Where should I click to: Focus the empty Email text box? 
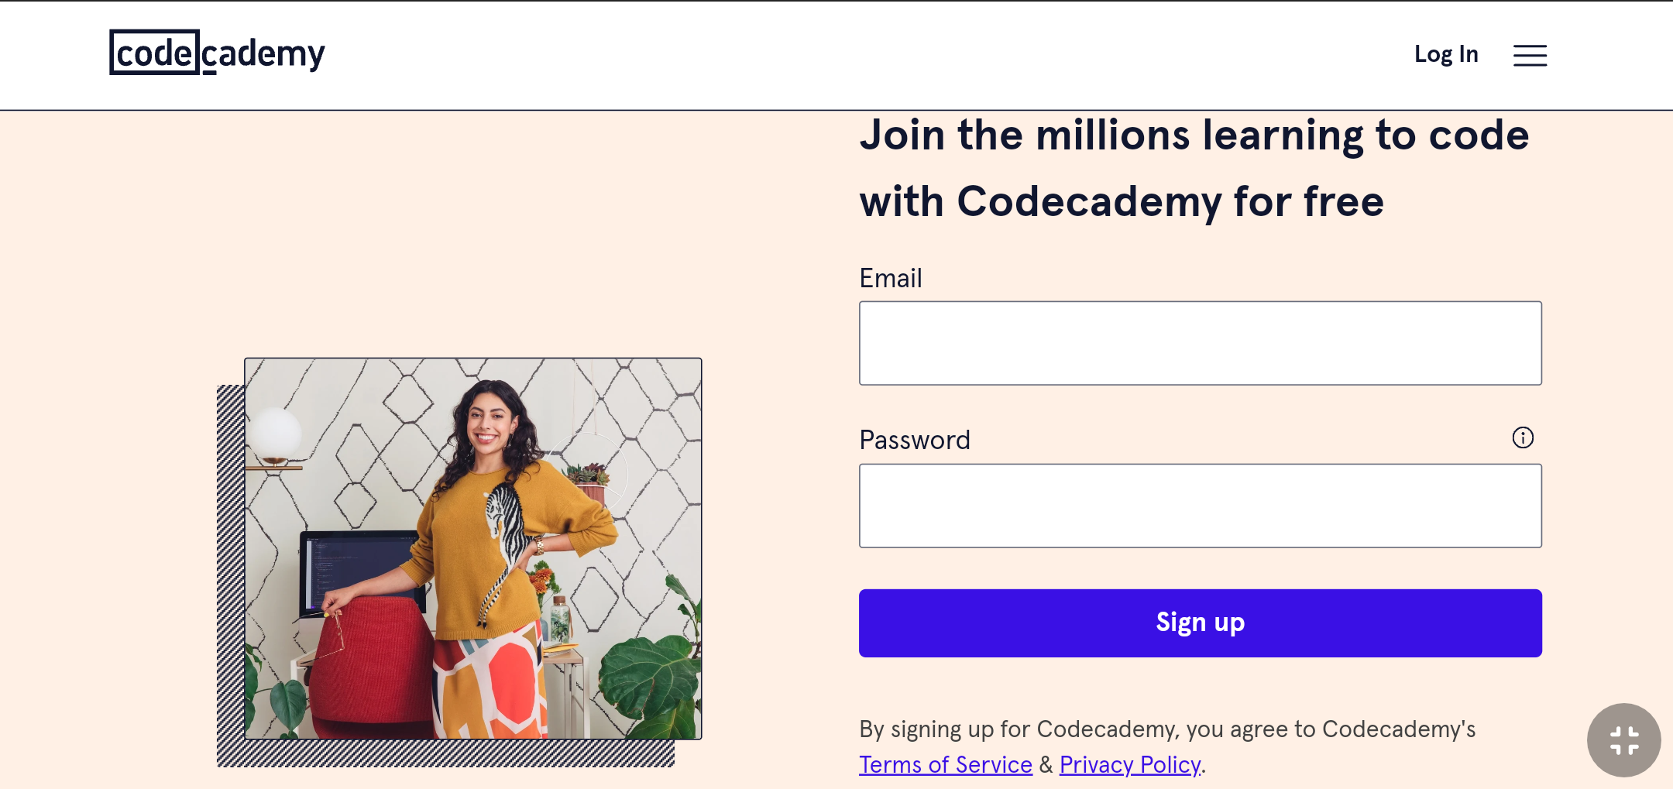click(1201, 342)
